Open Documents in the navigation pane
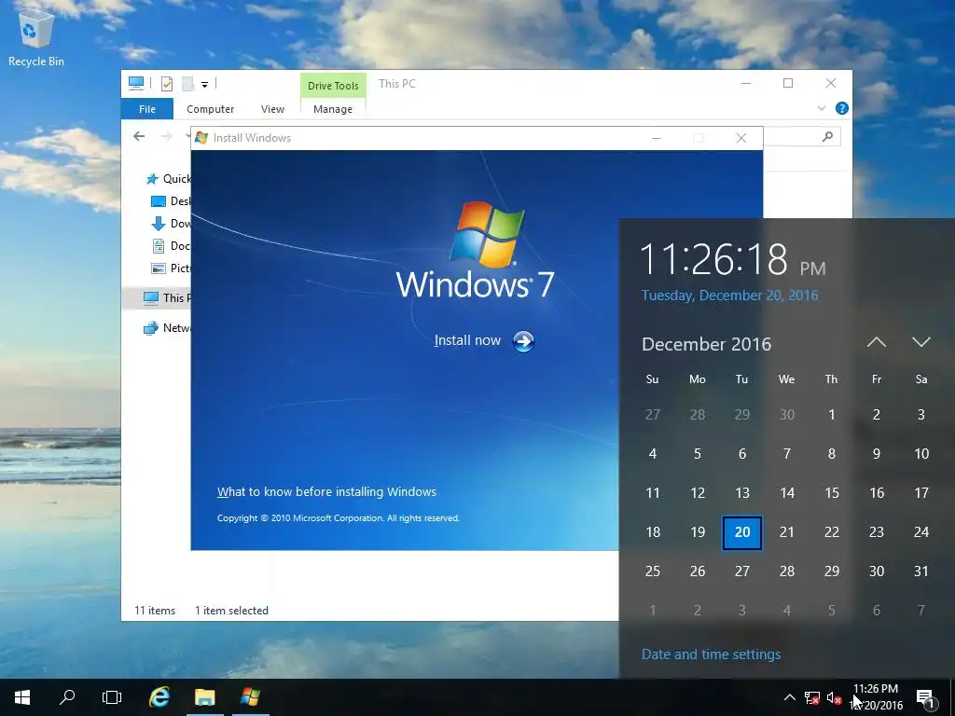The height and width of the screenshot is (716, 955). (171, 246)
